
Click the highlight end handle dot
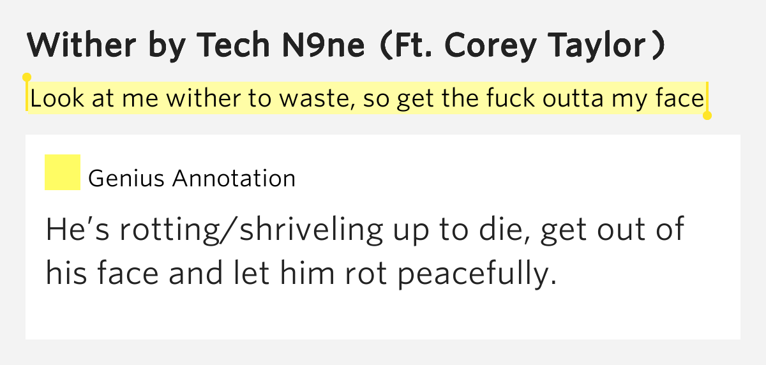707,115
